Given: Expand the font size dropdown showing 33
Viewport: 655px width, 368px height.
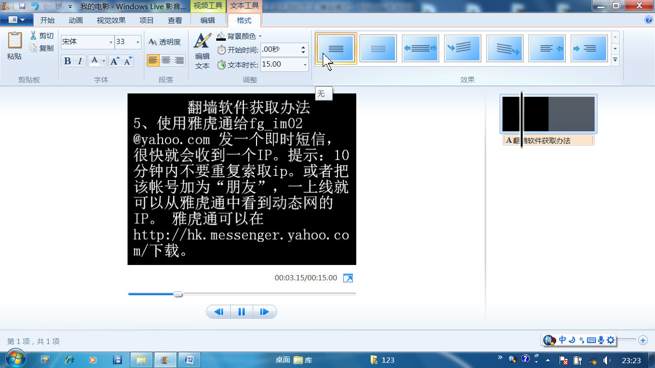Looking at the screenshot, I should [138, 42].
